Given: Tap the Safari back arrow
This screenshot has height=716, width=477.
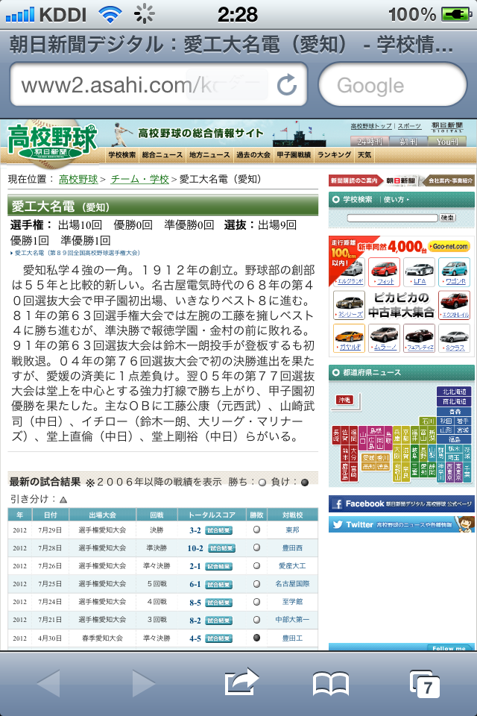Looking at the screenshot, I should (48, 684).
